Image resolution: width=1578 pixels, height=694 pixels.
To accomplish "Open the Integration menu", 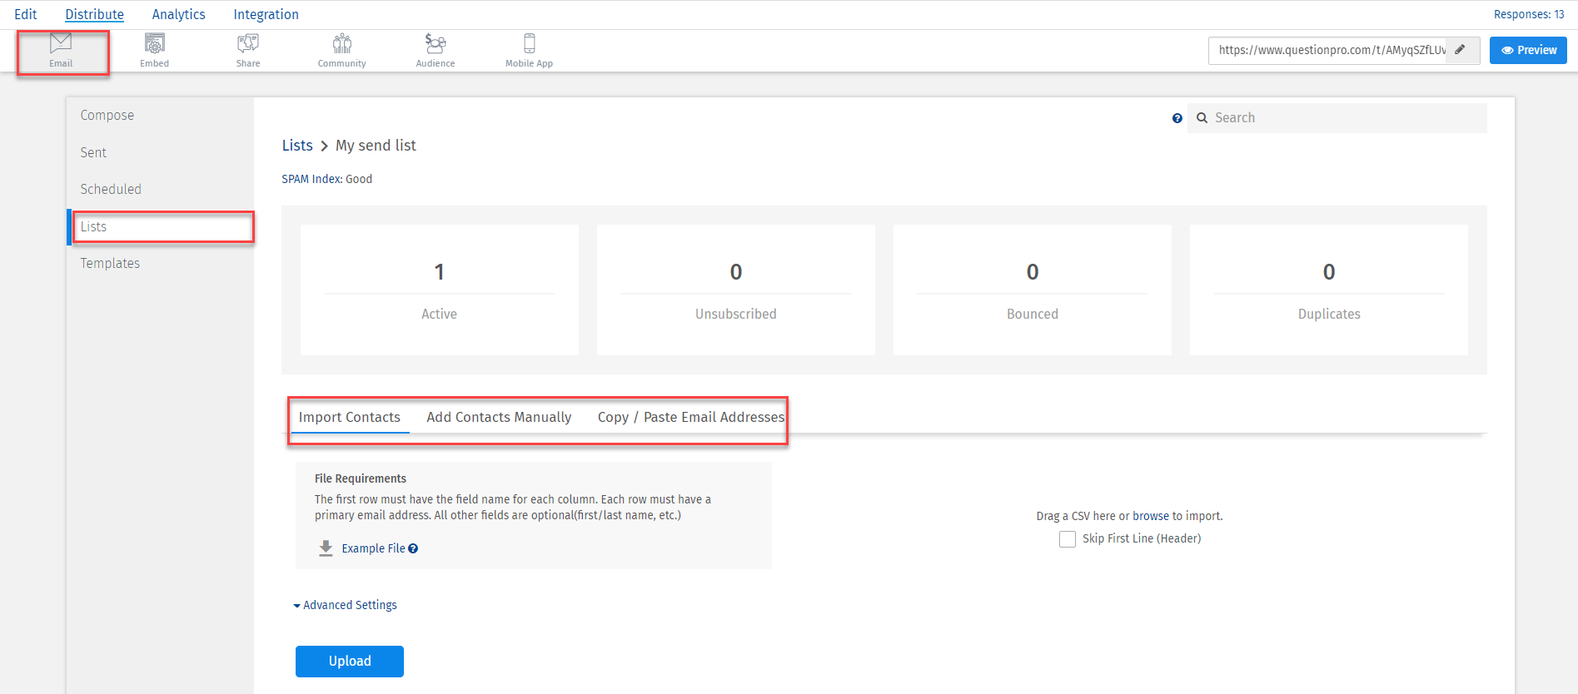I will (266, 14).
